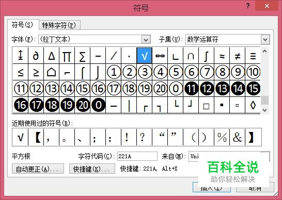Select the box-drawing vertical line │ symbol

[x=129, y=105]
